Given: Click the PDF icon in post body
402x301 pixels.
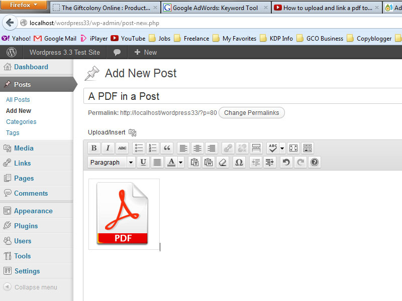Looking at the screenshot, I should point(124,214).
